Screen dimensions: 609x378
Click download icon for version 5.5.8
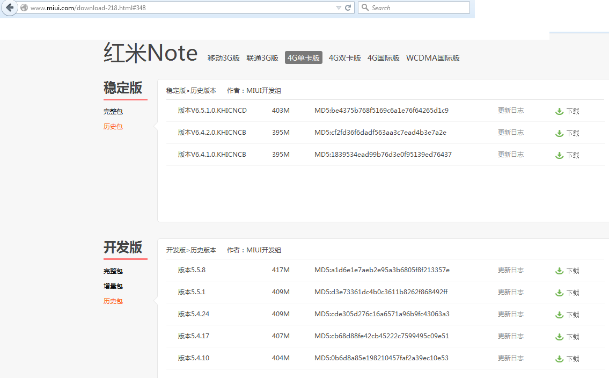(x=559, y=271)
